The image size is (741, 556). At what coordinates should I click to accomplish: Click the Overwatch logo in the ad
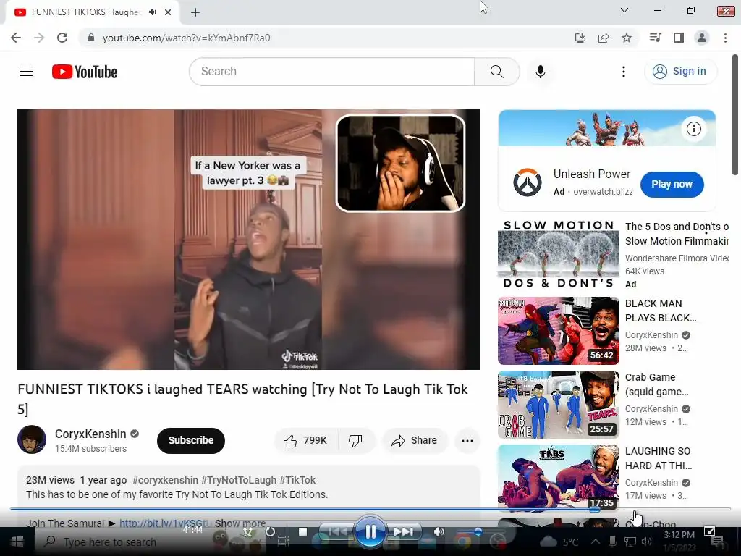coord(528,182)
